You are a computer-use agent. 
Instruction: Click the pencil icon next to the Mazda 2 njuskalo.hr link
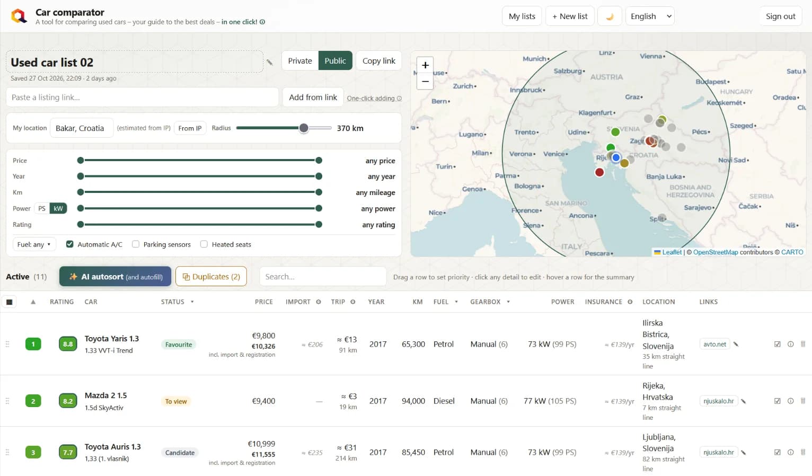pyautogui.click(x=744, y=401)
